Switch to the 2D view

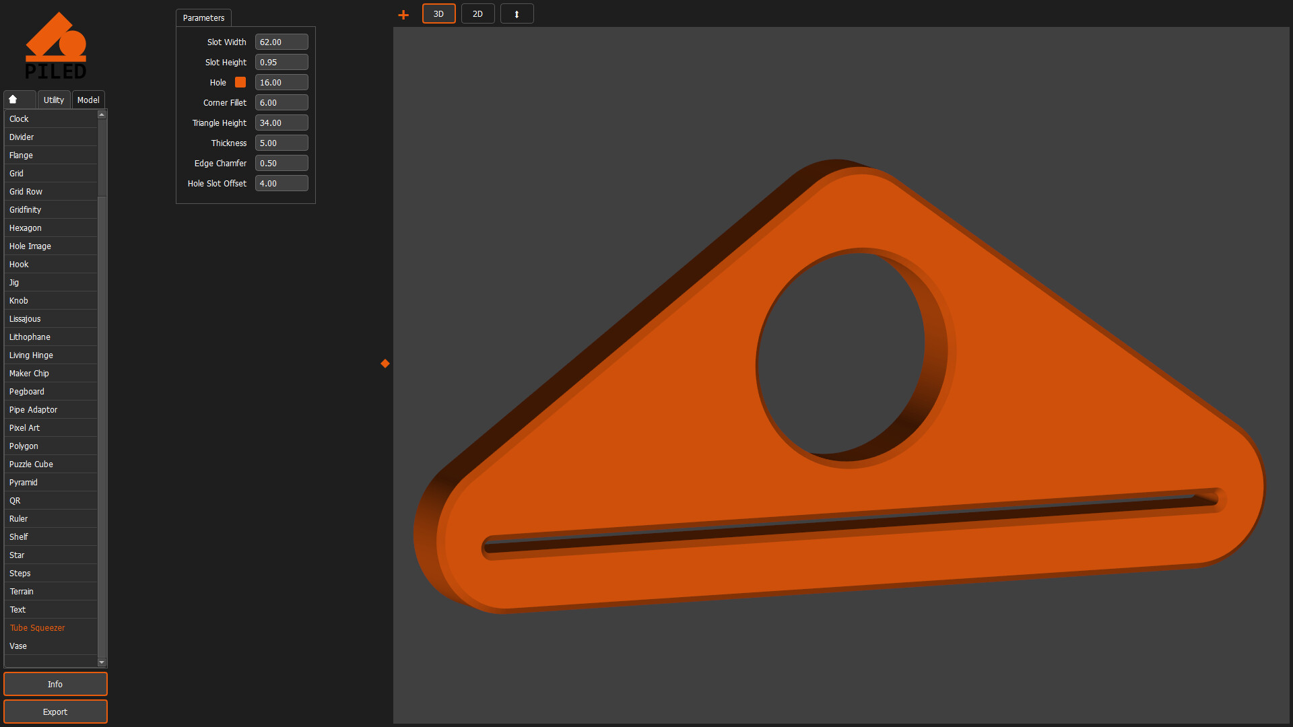point(477,13)
